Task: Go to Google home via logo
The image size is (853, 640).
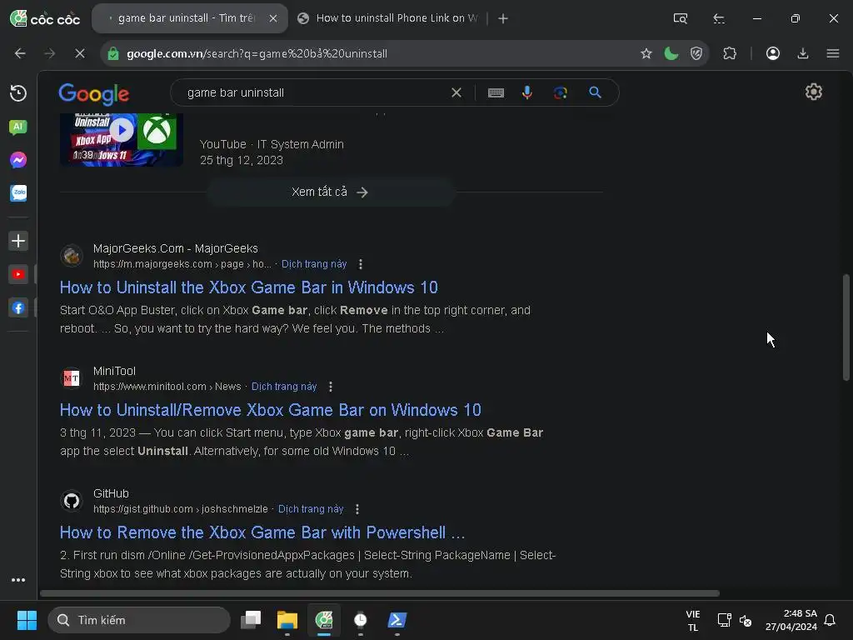Action: [93, 94]
